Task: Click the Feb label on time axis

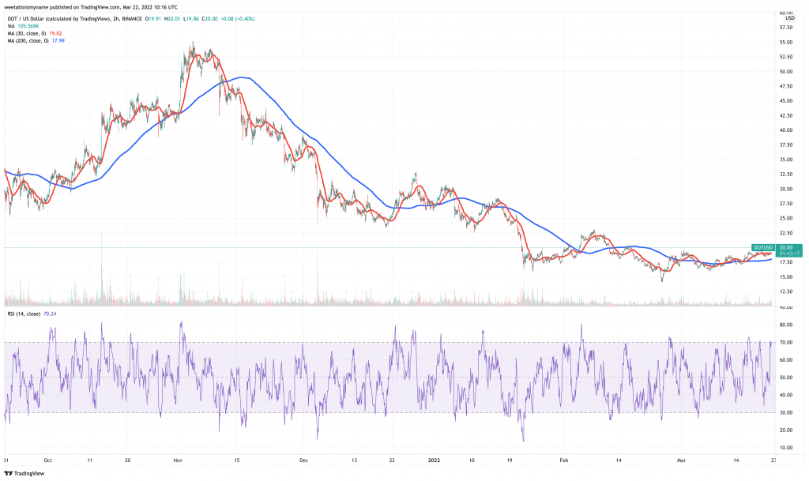Action: [x=564, y=460]
